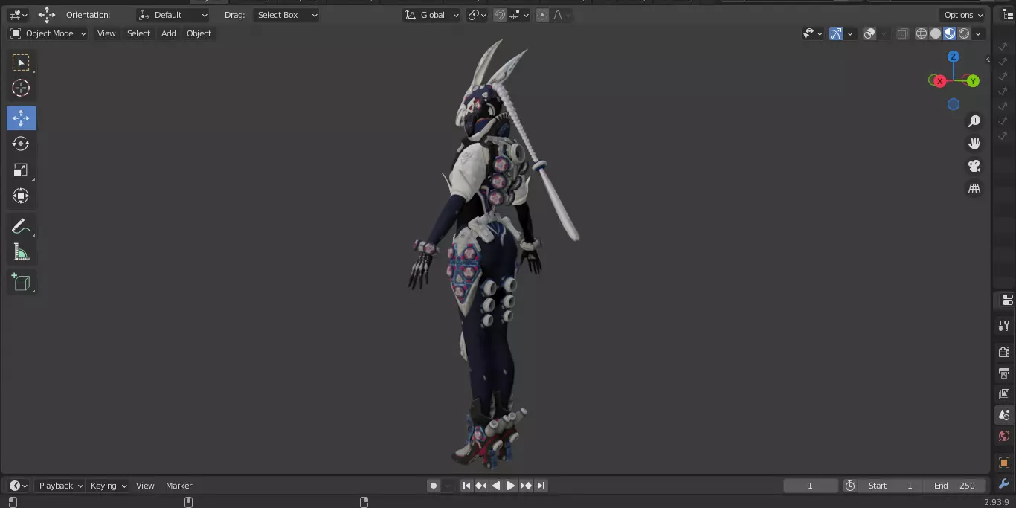The width and height of the screenshot is (1016, 508).
Task: Open the Object menu
Action: pos(199,33)
